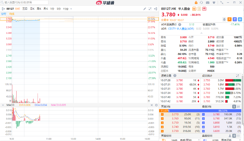Click the 卖盘经纪 header
This screenshot has width=244, height=141.
coord(207,136)
